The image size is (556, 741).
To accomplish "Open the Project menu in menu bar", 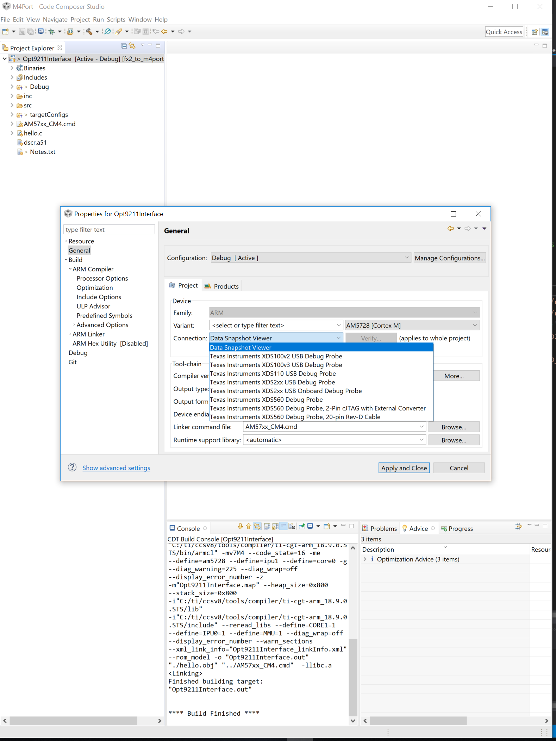I will tap(80, 19).
